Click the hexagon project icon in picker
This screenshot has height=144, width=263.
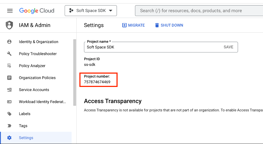click(71, 11)
